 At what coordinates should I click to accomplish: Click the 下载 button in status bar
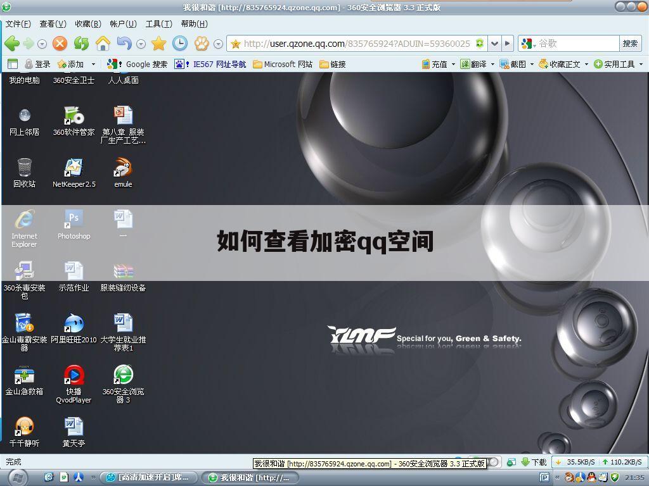[534, 462]
